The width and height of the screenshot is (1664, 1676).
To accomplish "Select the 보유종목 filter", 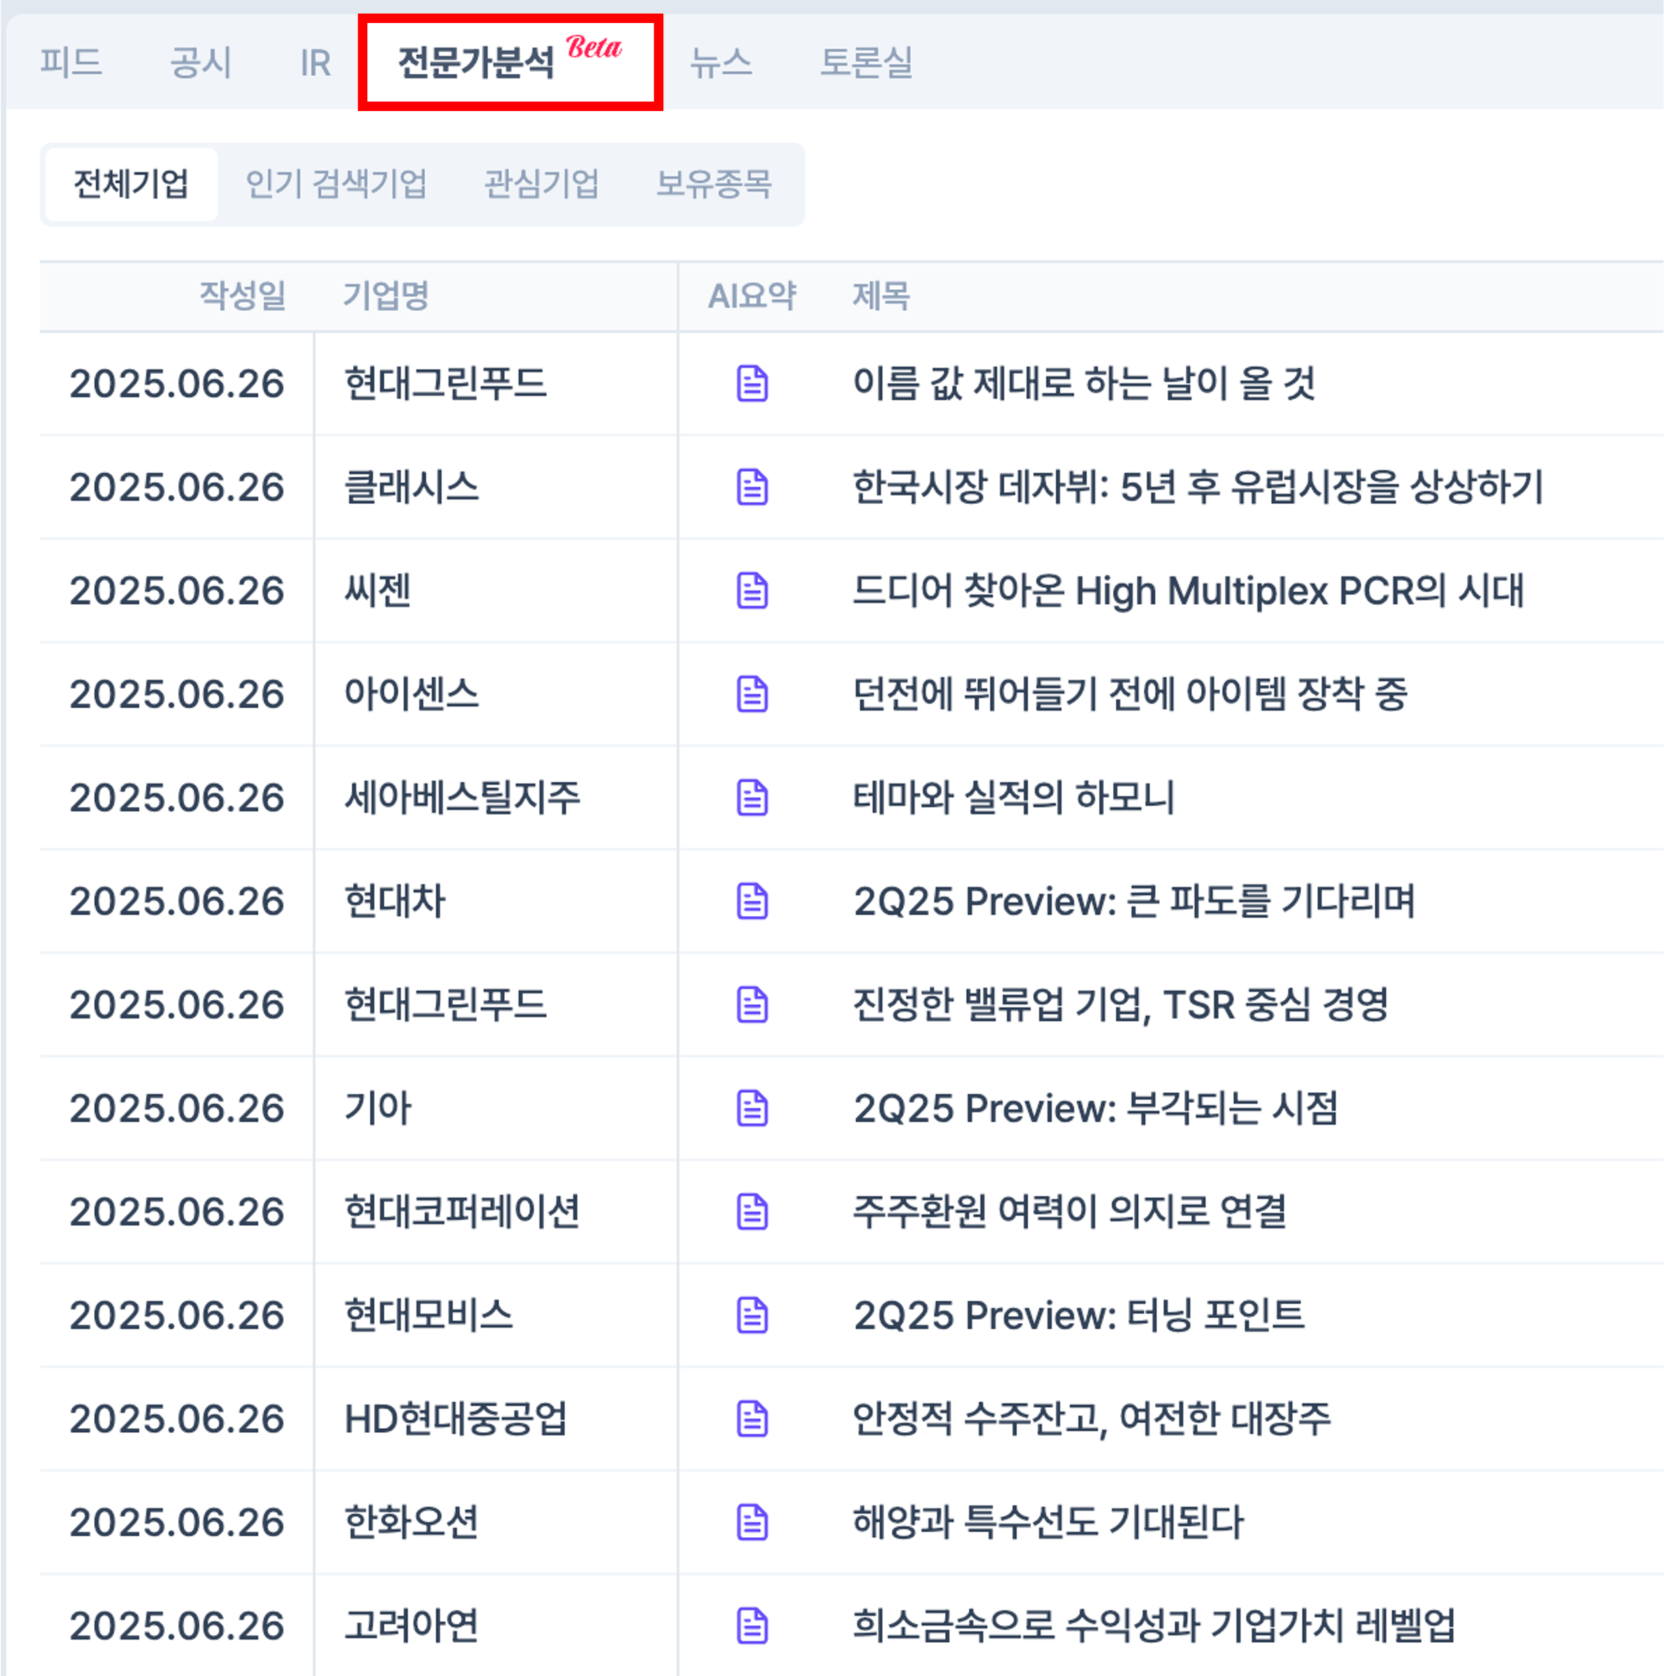I will [x=713, y=184].
